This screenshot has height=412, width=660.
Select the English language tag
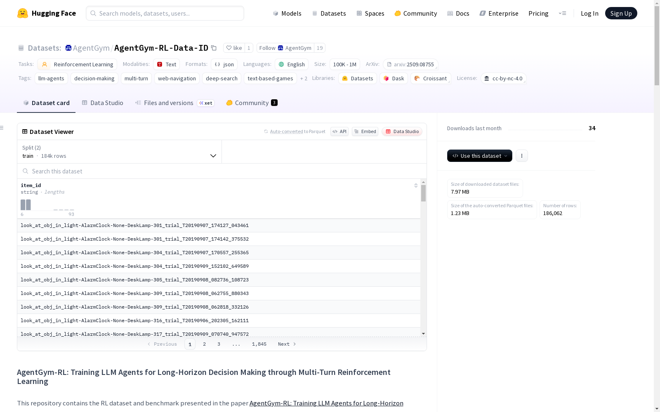coord(292,64)
